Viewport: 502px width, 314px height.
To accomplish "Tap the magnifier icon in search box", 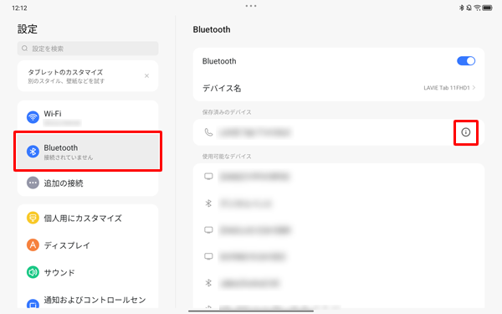I will [x=24, y=49].
